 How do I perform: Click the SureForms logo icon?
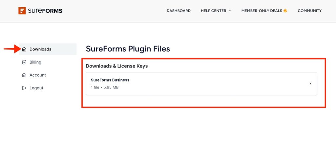(22, 11)
